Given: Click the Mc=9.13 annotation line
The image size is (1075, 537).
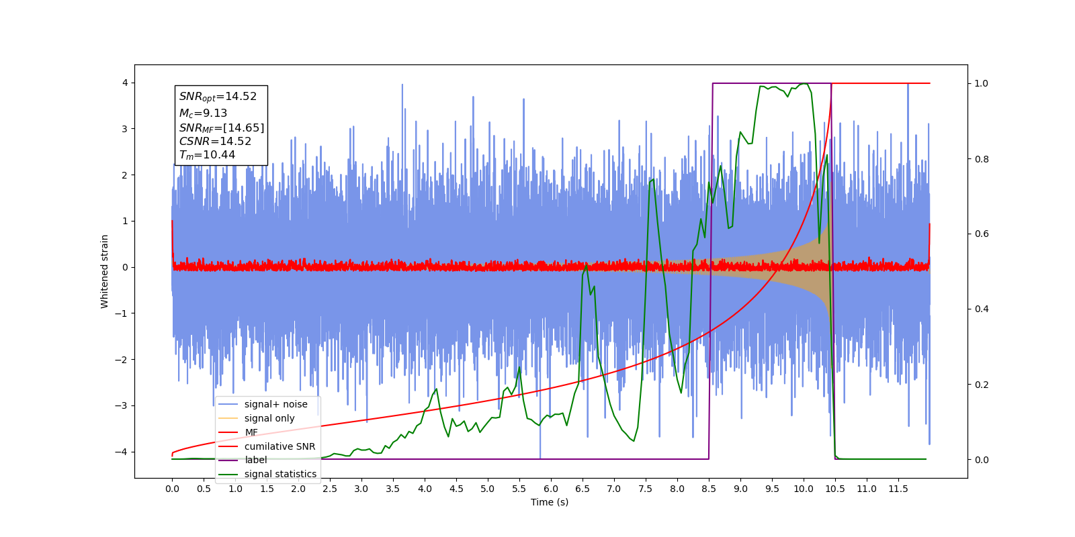Looking at the screenshot, I should [x=203, y=113].
